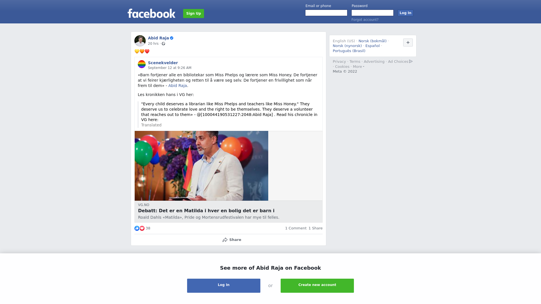Click the Facebook logo in header
Screen dimensions: 541x304
(x=151, y=13)
